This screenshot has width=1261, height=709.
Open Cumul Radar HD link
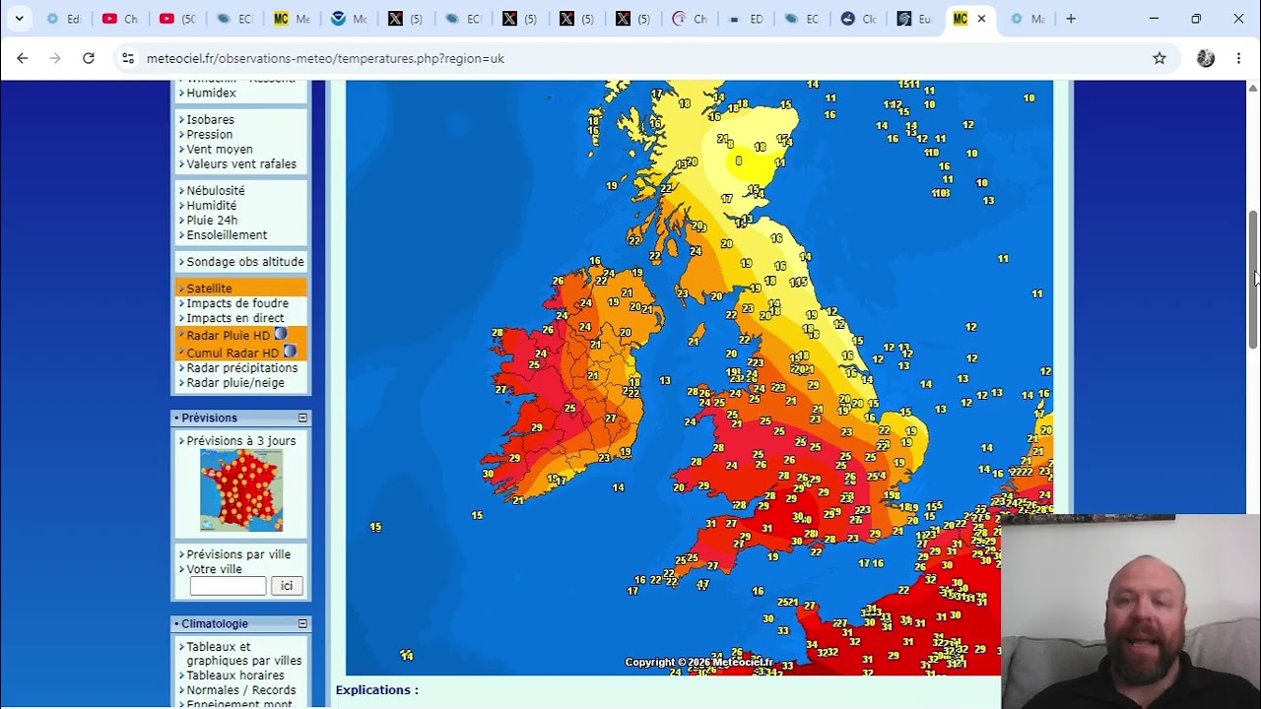click(232, 353)
